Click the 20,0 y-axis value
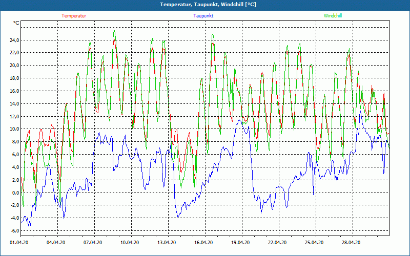This screenshot has height=256, width=410. pyautogui.click(x=14, y=66)
